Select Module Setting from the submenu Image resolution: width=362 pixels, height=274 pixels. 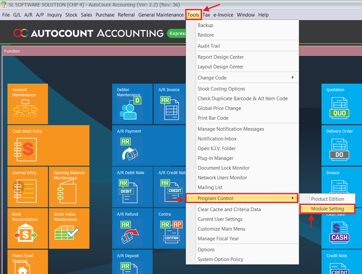(x=327, y=208)
